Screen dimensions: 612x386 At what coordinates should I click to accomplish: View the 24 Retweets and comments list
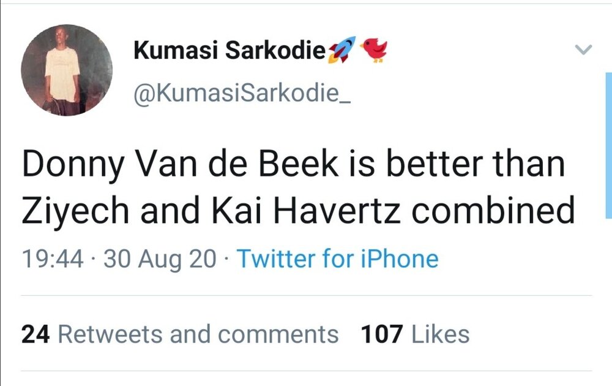tap(180, 335)
